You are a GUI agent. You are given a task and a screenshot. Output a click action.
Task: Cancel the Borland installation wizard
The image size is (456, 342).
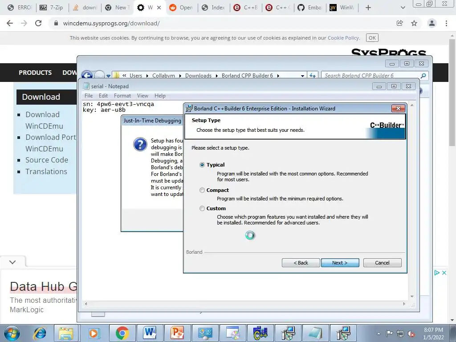pyautogui.click(x=382, y=263)
